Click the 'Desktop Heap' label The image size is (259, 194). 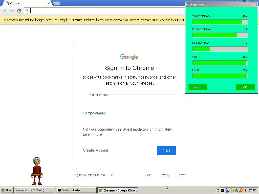click(201, 43)
